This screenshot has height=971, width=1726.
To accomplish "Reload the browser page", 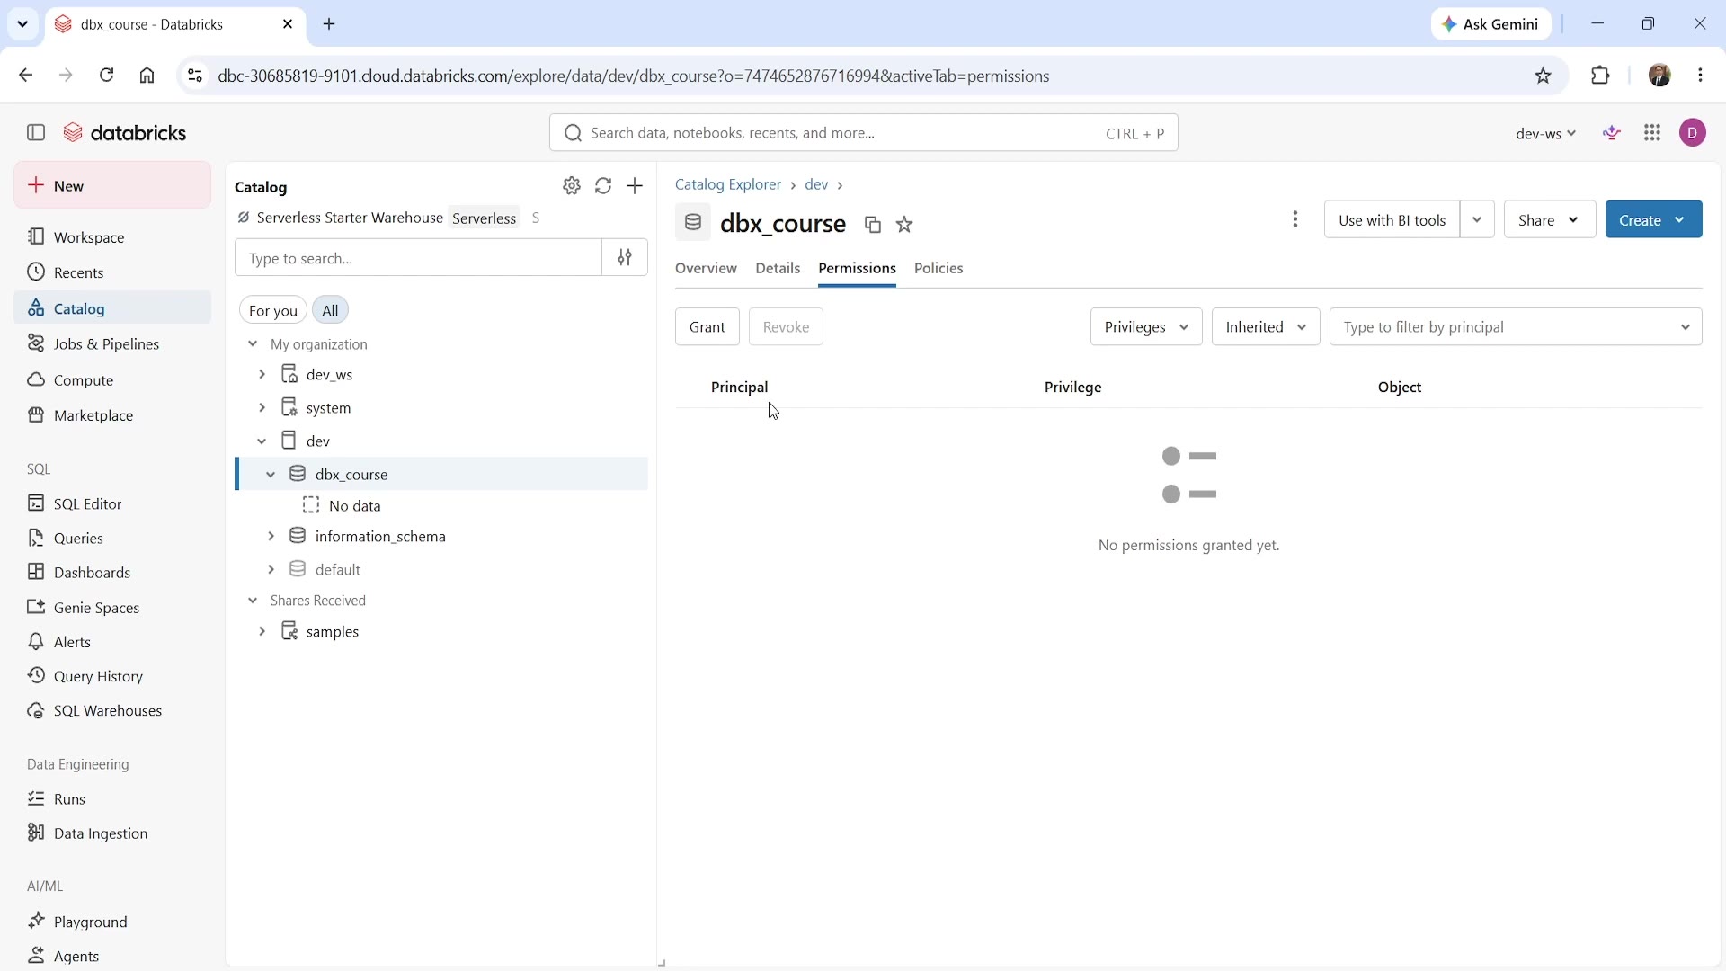I will [107, 76].
